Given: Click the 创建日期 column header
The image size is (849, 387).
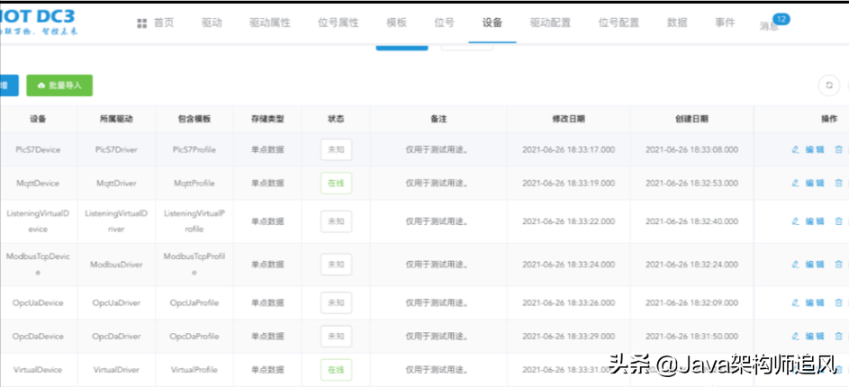Looking at the screenshot, I should coord(691,119).
